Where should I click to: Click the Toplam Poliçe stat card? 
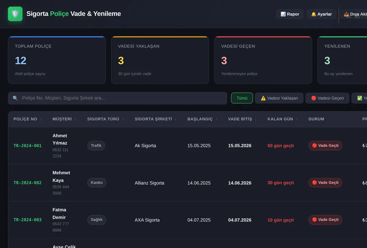[x=57, y=60]
